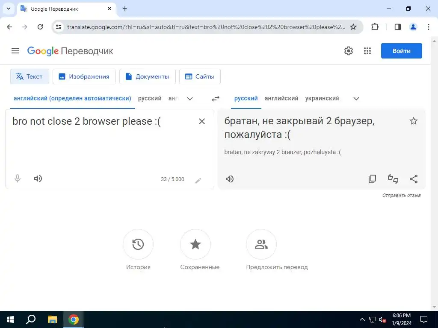Select auto-detected английский source language
The image size is (438, 328).
click(72, 99)
